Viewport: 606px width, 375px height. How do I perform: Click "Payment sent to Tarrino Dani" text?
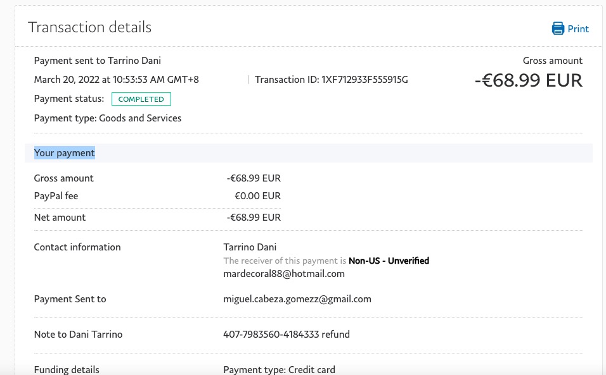tap(98, 61)
